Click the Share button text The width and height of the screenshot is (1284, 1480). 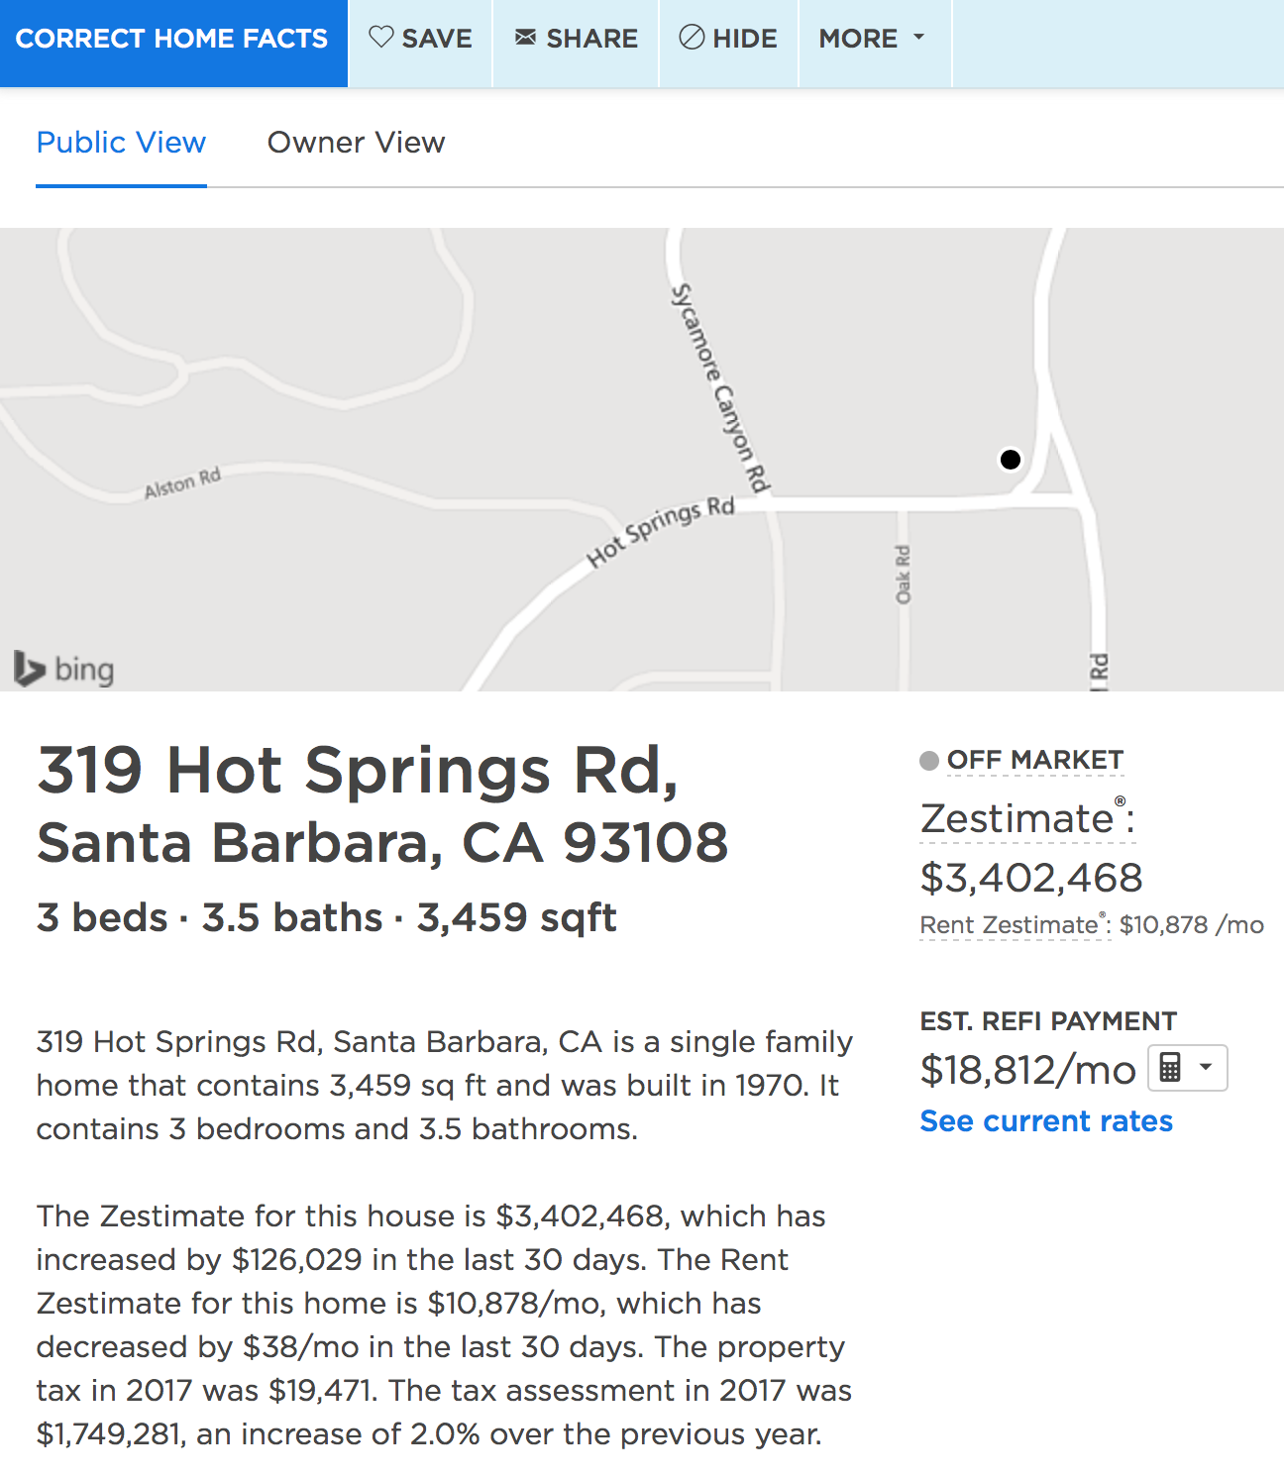coord(592,39)
